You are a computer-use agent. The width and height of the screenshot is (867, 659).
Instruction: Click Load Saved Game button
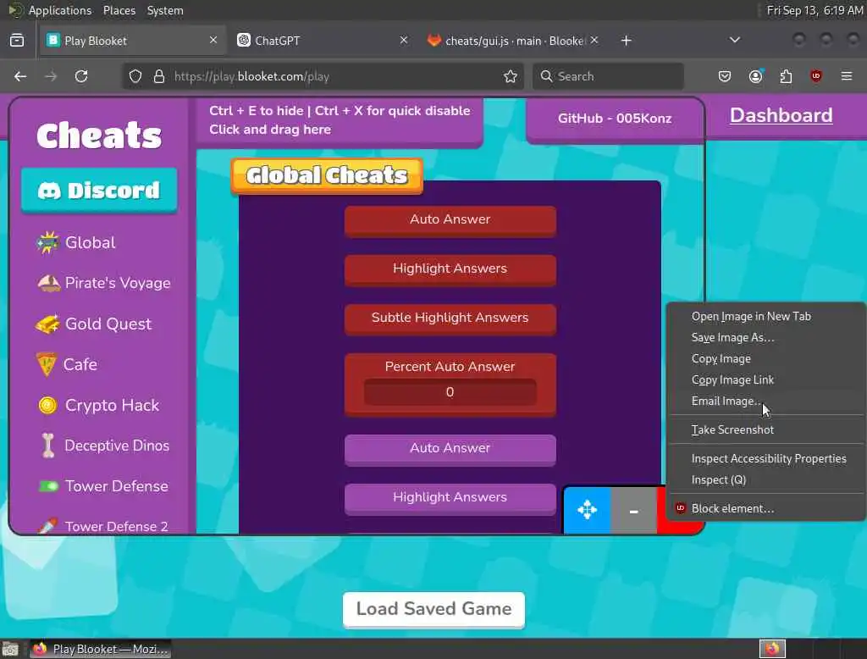click(x=433, y=610)
